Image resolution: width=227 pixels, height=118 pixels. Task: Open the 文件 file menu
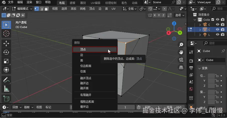coord(11,2)
